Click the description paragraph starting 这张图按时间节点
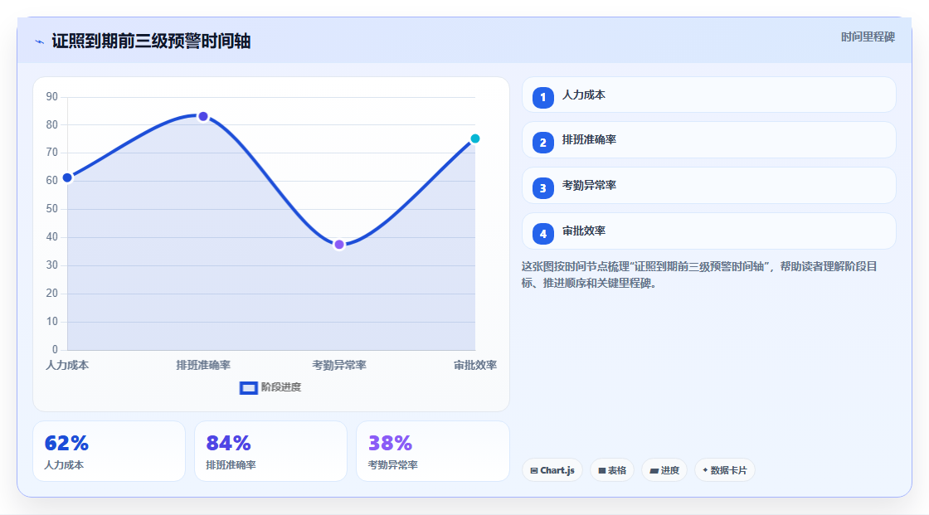 coord(699,275)
